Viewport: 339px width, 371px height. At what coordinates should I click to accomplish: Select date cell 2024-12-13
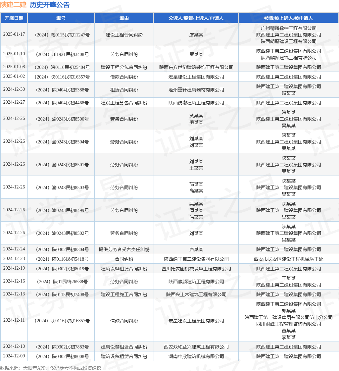tap(14, 294)
